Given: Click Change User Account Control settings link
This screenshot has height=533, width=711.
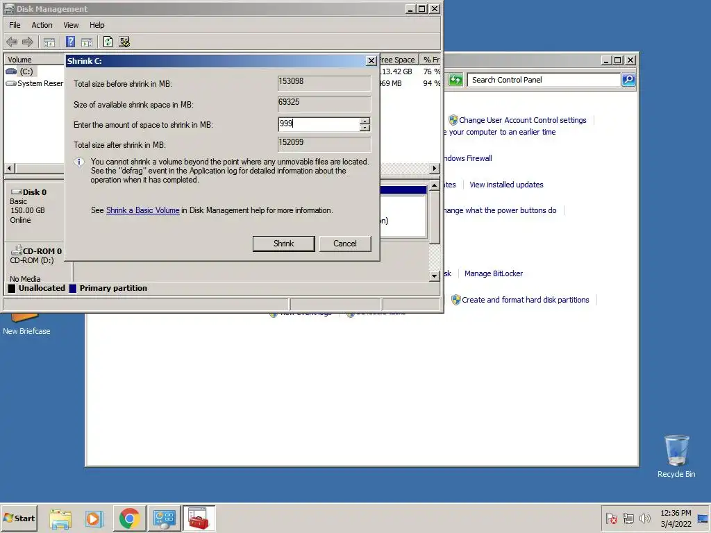Looking at the screenshot, I should [x=522, y=120].
